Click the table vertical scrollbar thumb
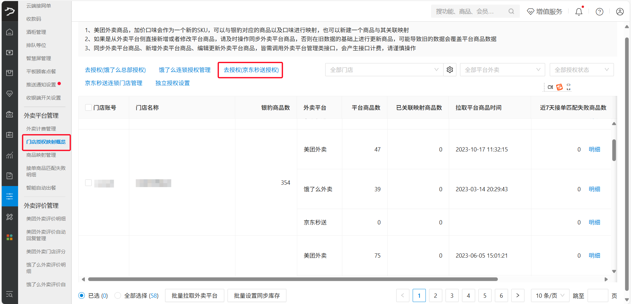Image resolution: width=631 pixels, height=304 pixels. click(614, 150)
